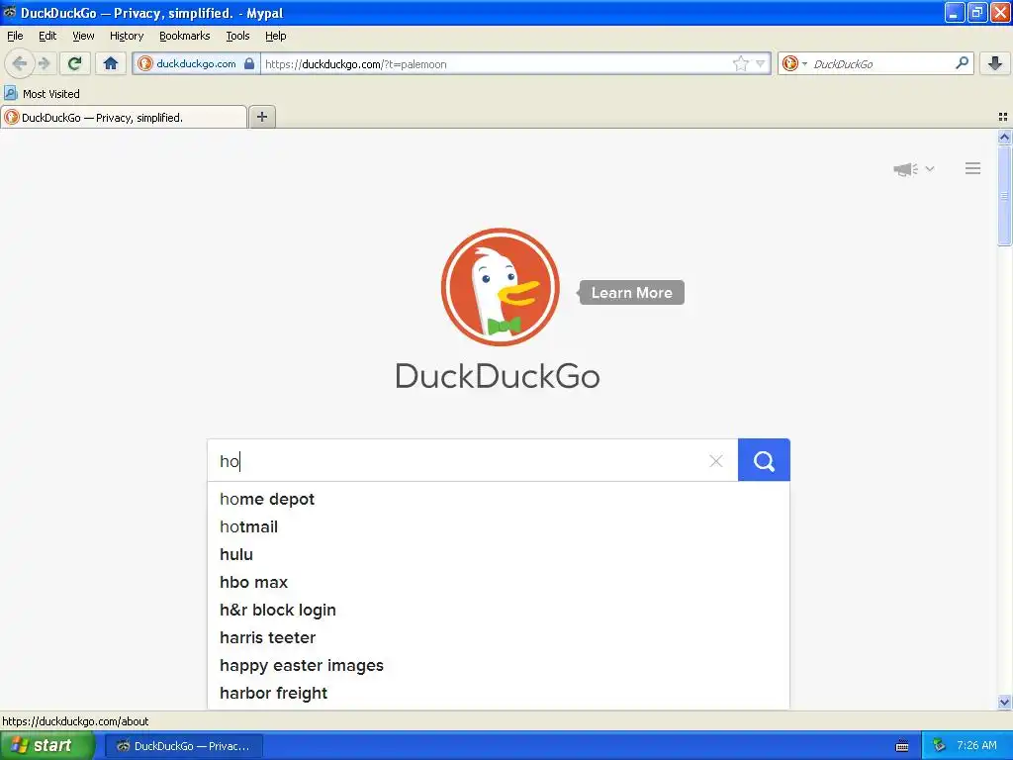Open the File menu
The height and width of the screenshot is (760, 1013).
coord(15,36)
